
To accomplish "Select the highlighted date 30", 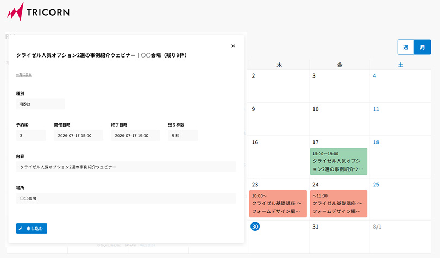I will 255,226.
